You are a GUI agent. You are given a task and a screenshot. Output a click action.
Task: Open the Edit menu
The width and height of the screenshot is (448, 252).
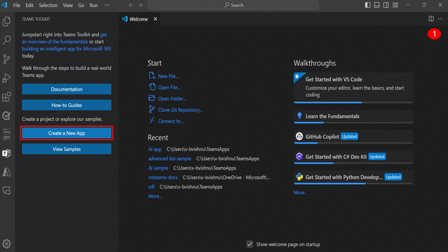click(x=29, y=5)
